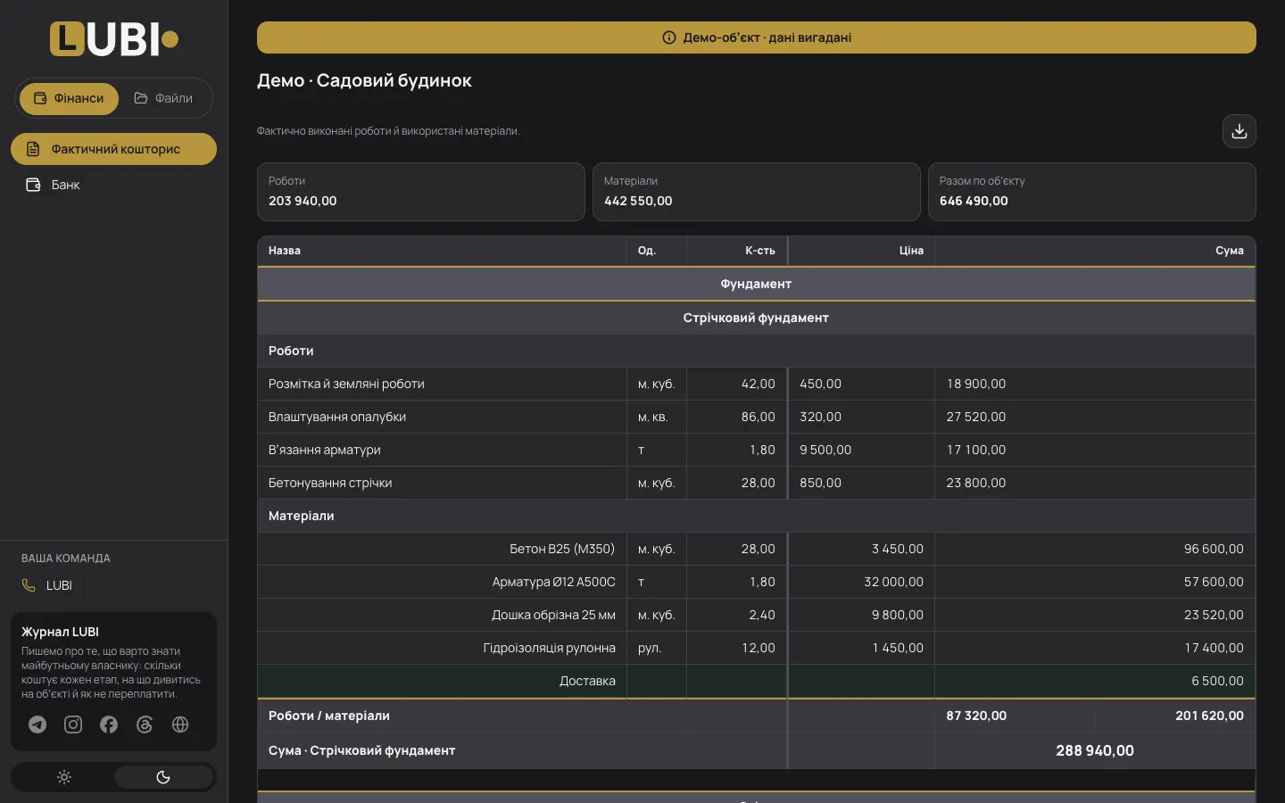The height and width of the screenshot is (803, 1285).
Task: Click the LUBI team contact name
Action: pyautogui.click(x=59, y=585)
